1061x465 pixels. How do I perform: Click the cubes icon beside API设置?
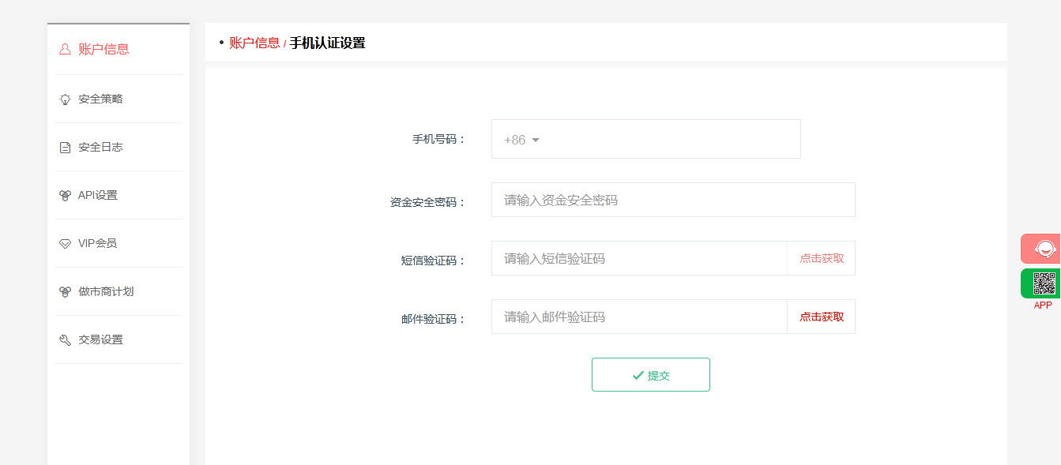[x=65, y=196]
